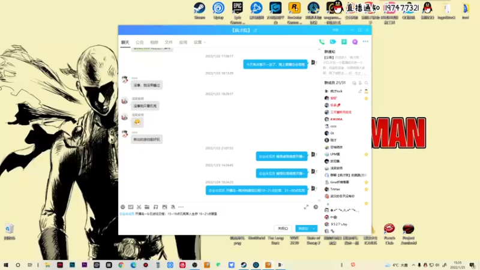This screenshot has height=270, width=480.
Task: Open the Rockstar Games desktop shortcut
Action: [x=295, y=13]
